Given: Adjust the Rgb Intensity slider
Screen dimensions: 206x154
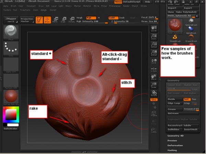Looking at the screenshot, I should [x=92, y=22].
